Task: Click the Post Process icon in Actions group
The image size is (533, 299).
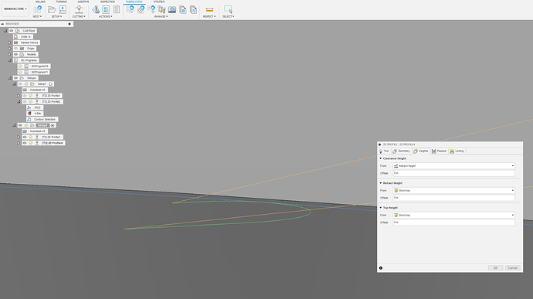Action: [106, 9]
